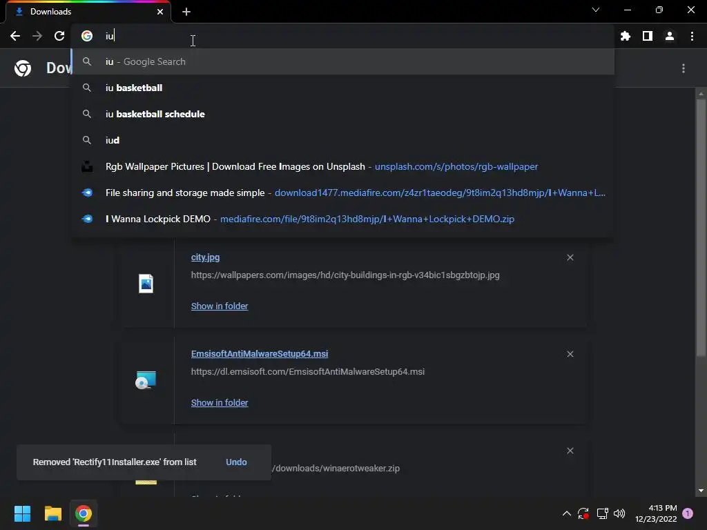Show EmsisoftAntiMalwareSetup64.msi in folder
Viewport: 707px width, 530px height.
coord(220,402)
